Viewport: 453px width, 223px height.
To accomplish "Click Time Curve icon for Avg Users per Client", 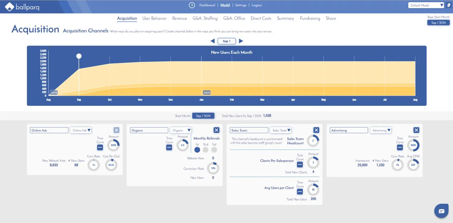I will pyautogui.click(x=300, y=191).
